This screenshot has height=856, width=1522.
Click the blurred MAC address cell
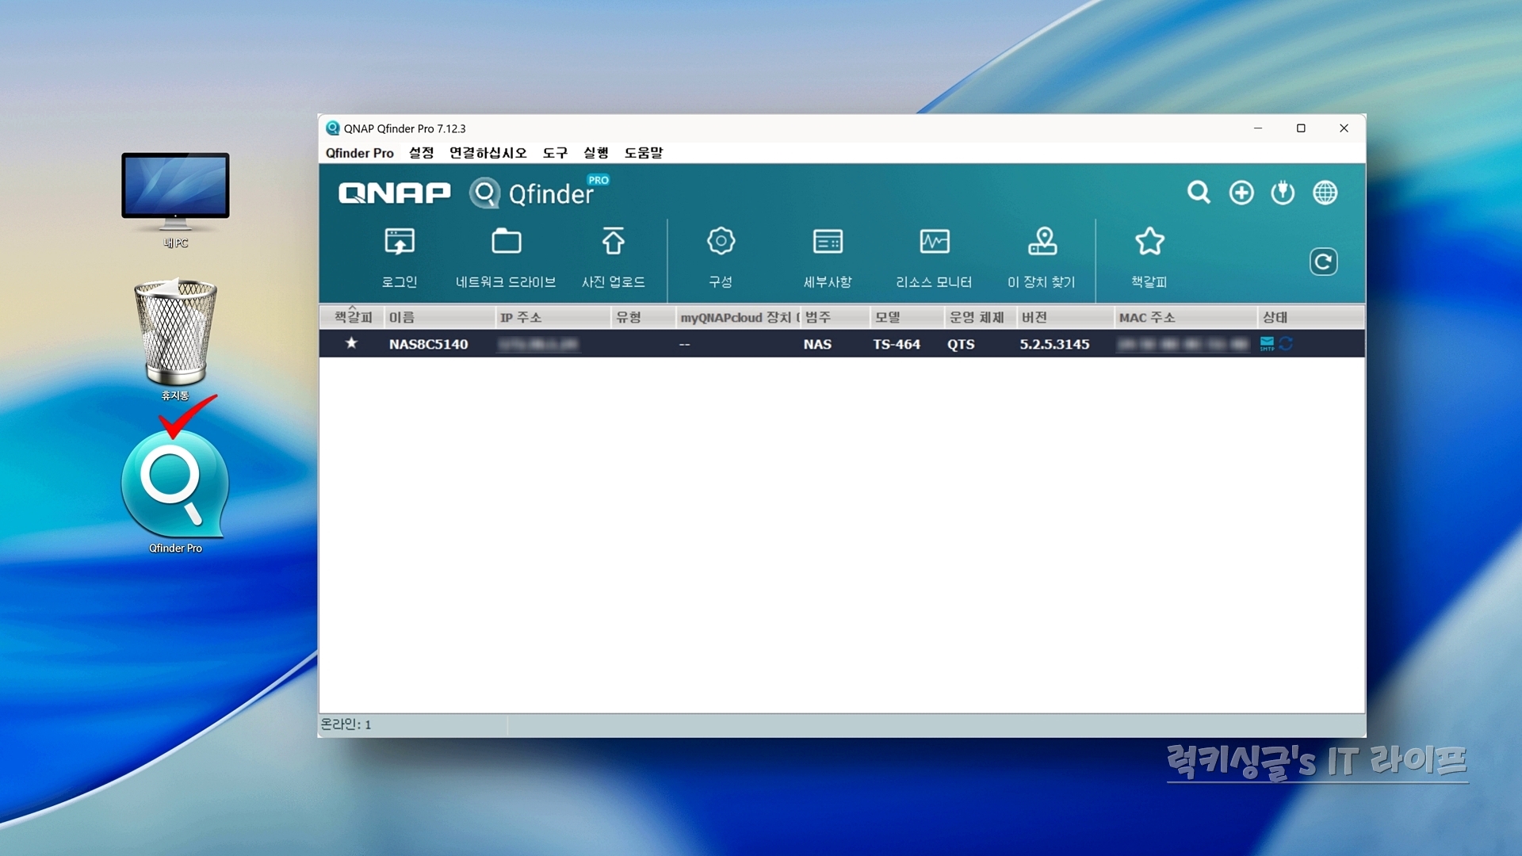coord(1183,344)
